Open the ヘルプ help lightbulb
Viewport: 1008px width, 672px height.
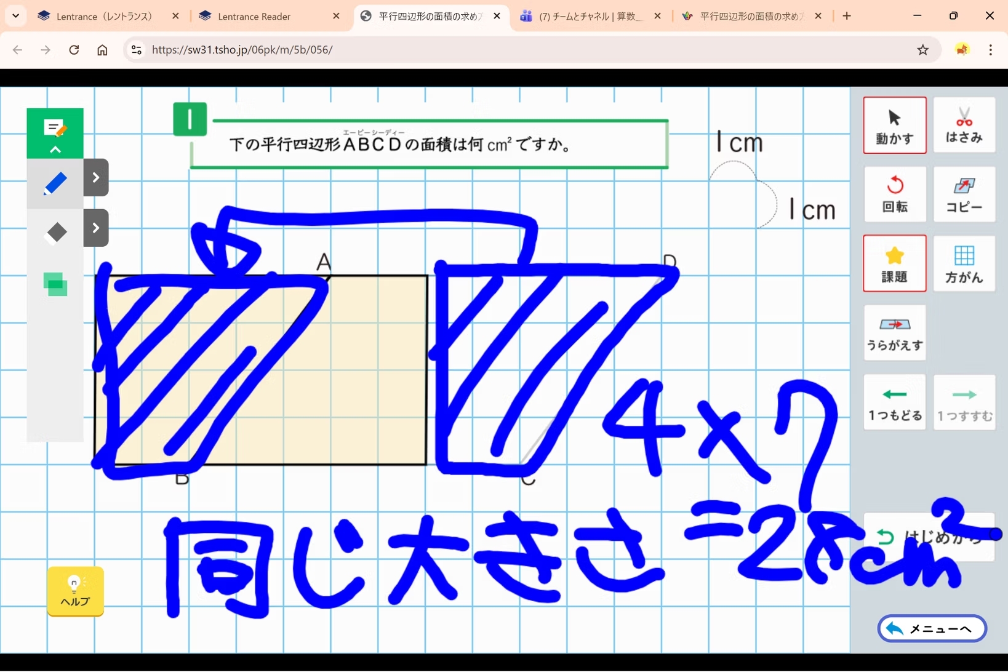[x=75, y=591]
